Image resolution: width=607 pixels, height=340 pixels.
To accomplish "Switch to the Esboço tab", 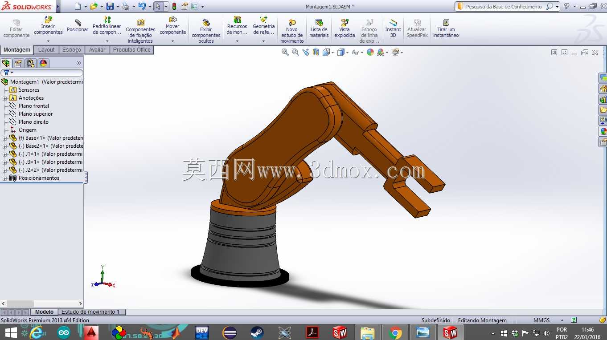I will pyautogui.click(x=72, y=50).
